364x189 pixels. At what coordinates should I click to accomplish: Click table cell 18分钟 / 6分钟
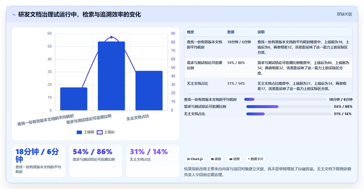click(239, 42)
